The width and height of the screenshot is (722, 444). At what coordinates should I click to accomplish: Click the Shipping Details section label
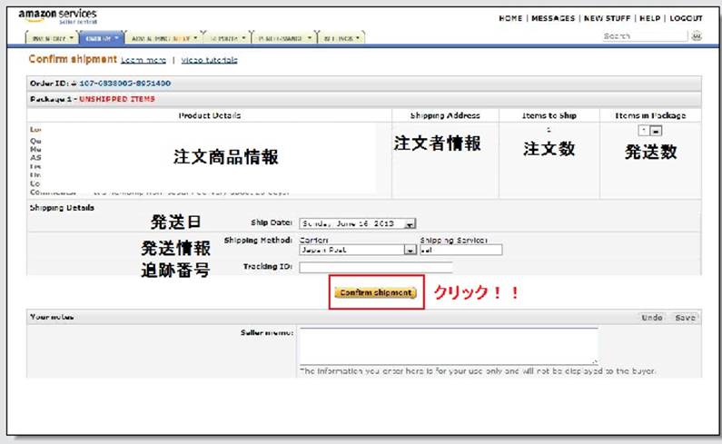coord(62,208)
